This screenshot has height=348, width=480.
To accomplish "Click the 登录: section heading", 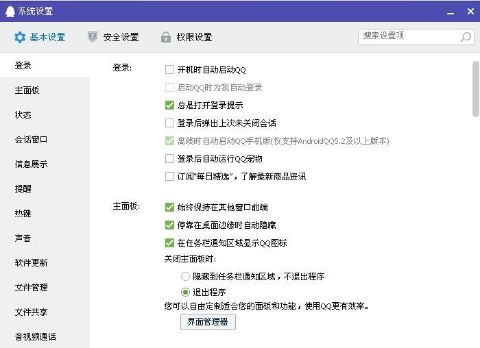I will pos(122,68).
